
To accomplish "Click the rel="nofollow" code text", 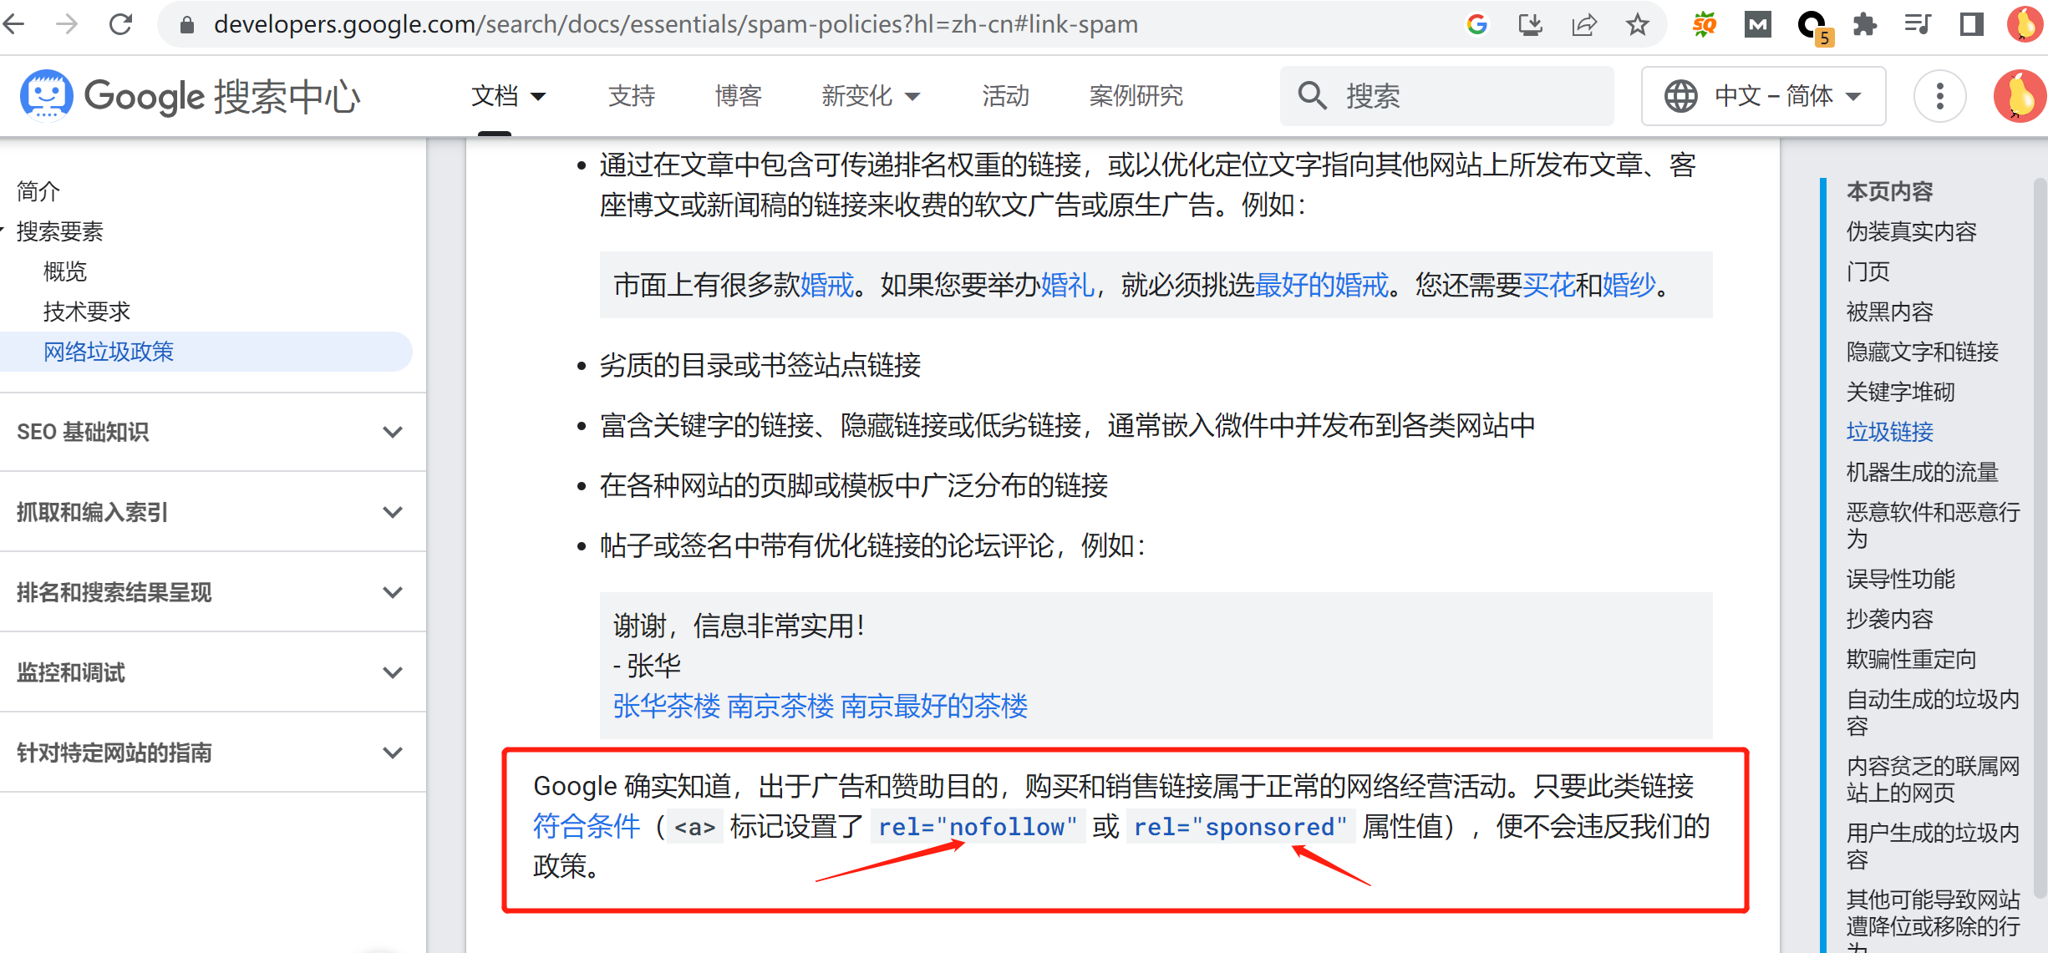I will [x=978, y=827].
